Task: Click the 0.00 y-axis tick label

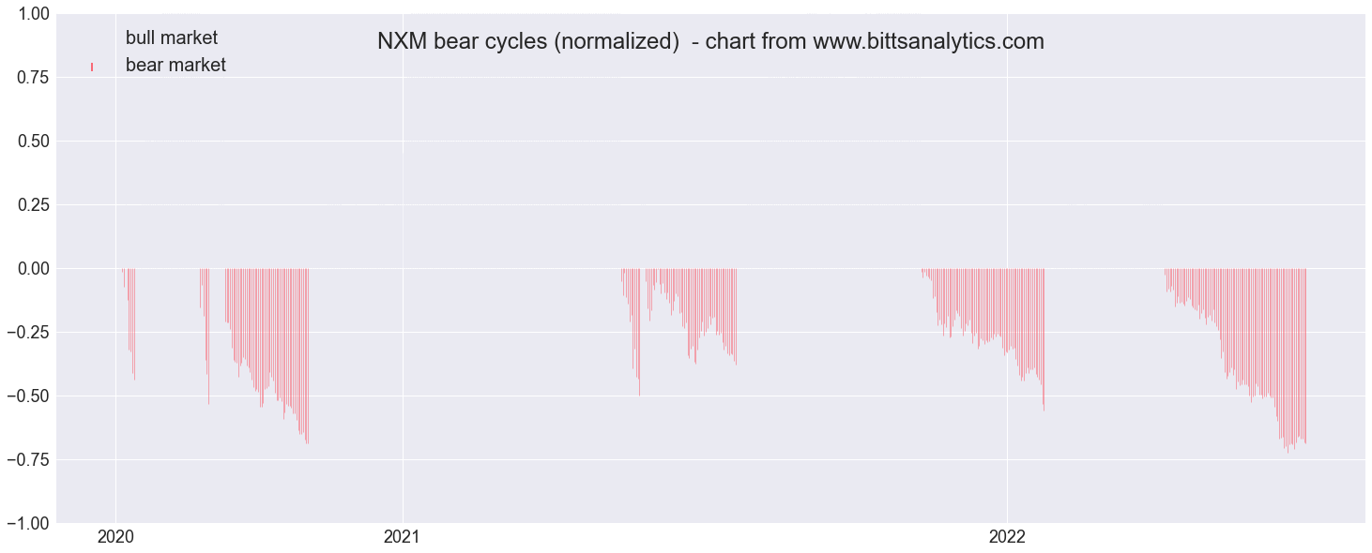Action: click(34, 269)
